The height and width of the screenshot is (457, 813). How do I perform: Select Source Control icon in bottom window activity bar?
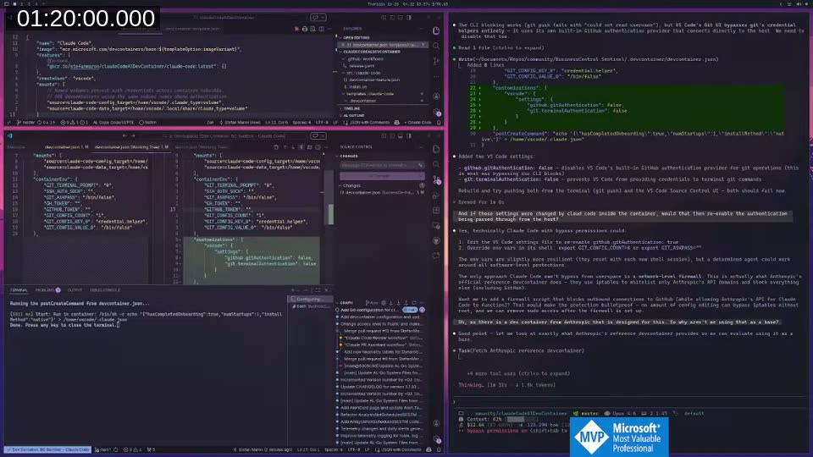[437, 180]
